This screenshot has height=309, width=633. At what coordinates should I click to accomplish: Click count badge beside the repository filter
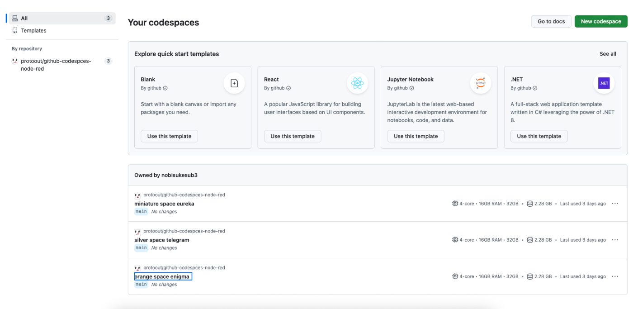(x=108, y=61)
